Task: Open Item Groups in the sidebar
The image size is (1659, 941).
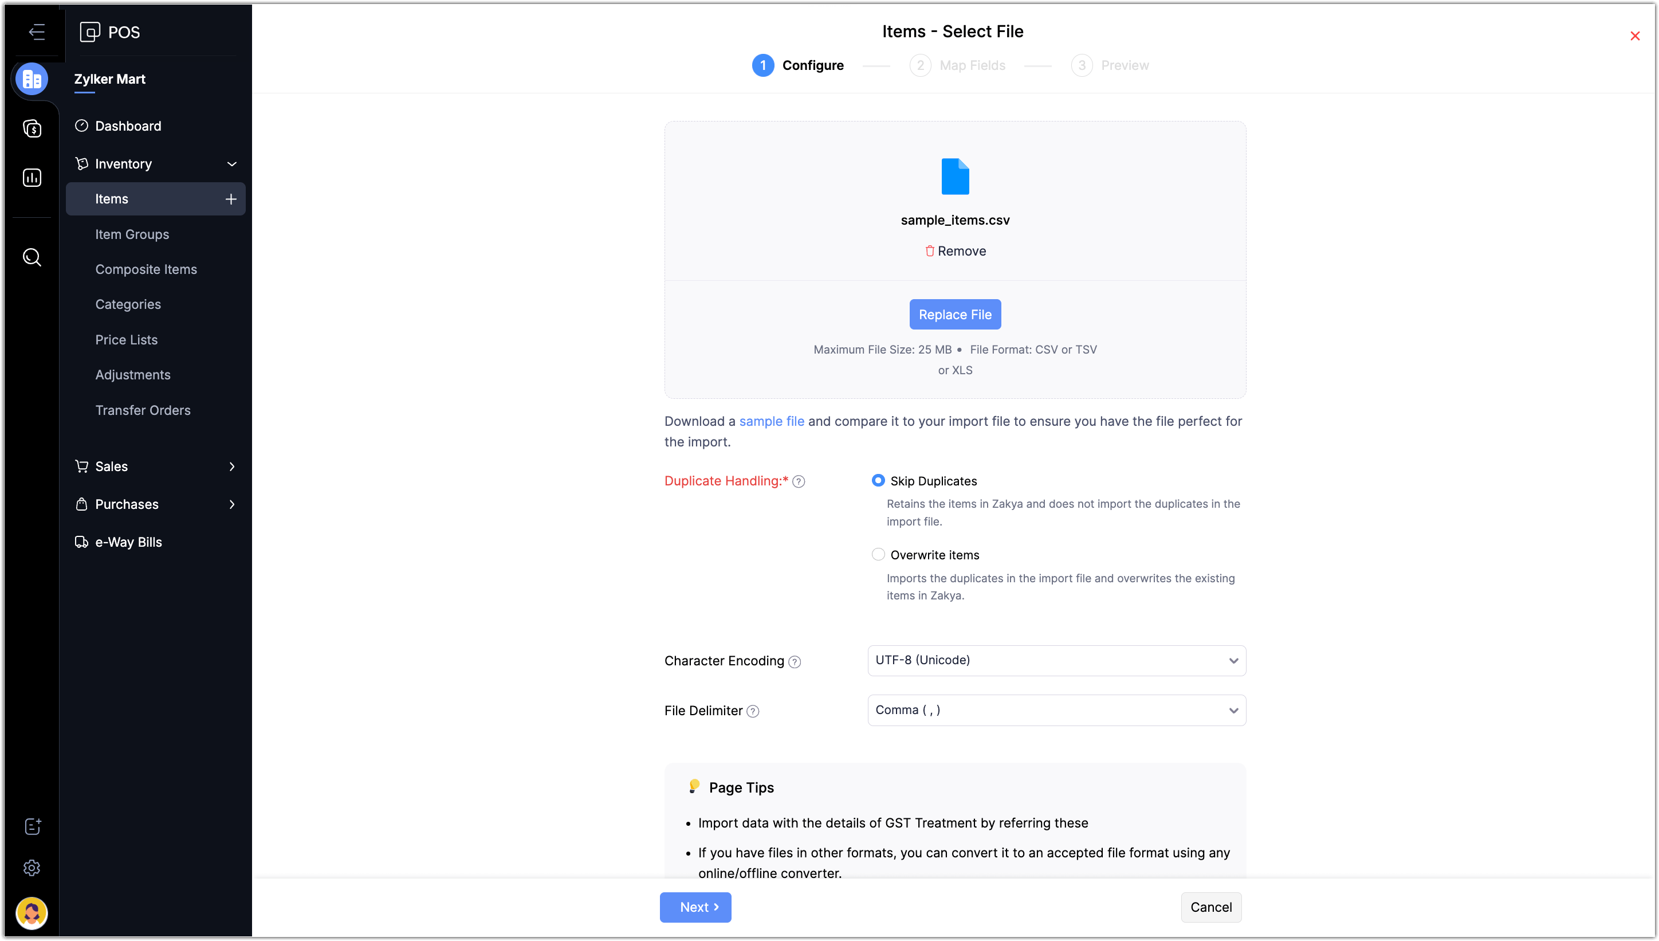Action: [x=132, y=234]
